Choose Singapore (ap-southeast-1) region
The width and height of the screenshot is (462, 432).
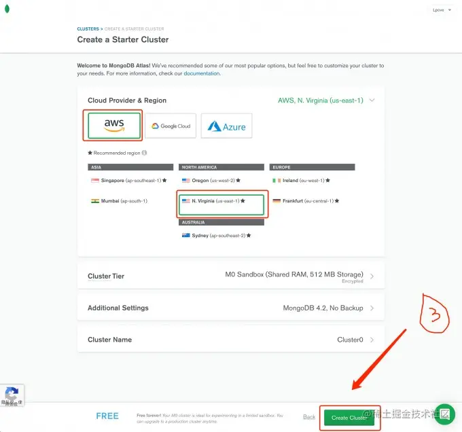pyautogui.click(x=129, y=180)
